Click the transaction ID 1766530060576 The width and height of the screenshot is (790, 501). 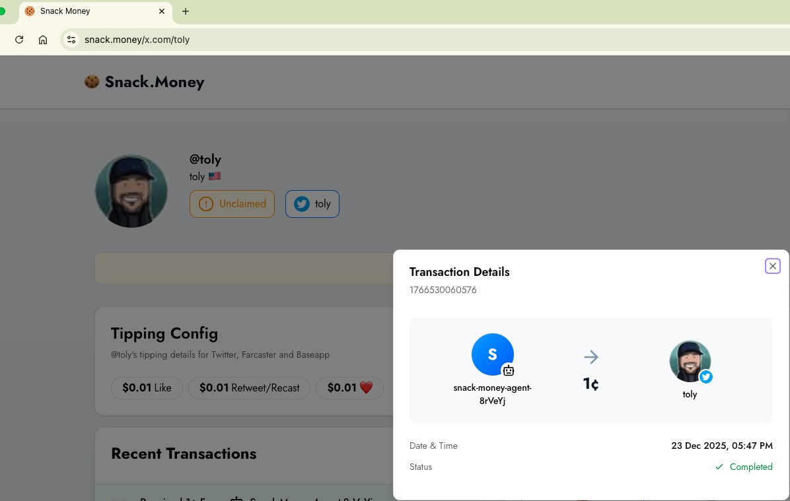[443, 290]
